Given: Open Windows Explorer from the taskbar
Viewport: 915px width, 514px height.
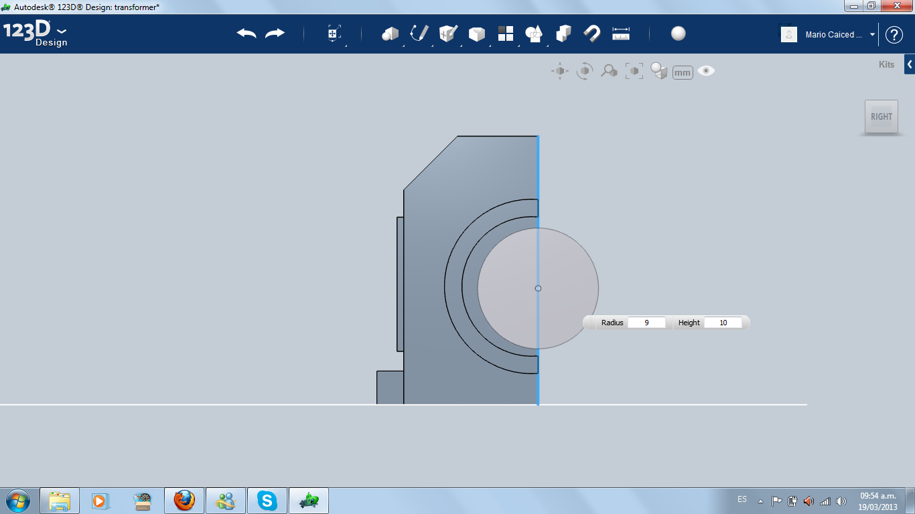Looking at the screenshot, I should pos(60,501).
